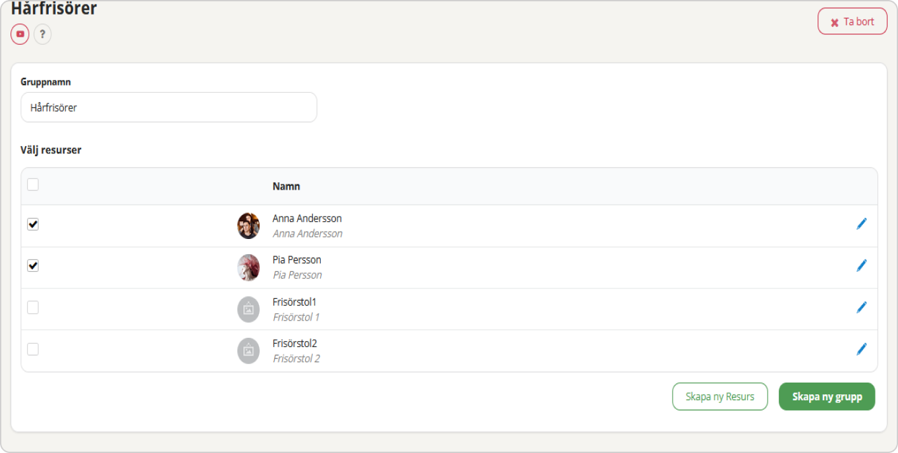Image resolution: width=898 pixels, height=453 pixels.
Task: Click Skapa ny grupp button
Action: coord(827,397)
